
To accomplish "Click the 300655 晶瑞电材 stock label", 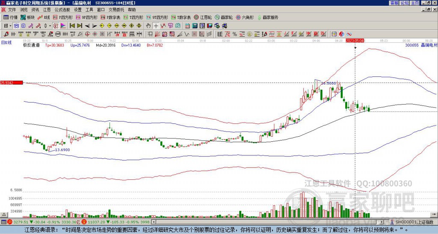I will tap(421, 45).
